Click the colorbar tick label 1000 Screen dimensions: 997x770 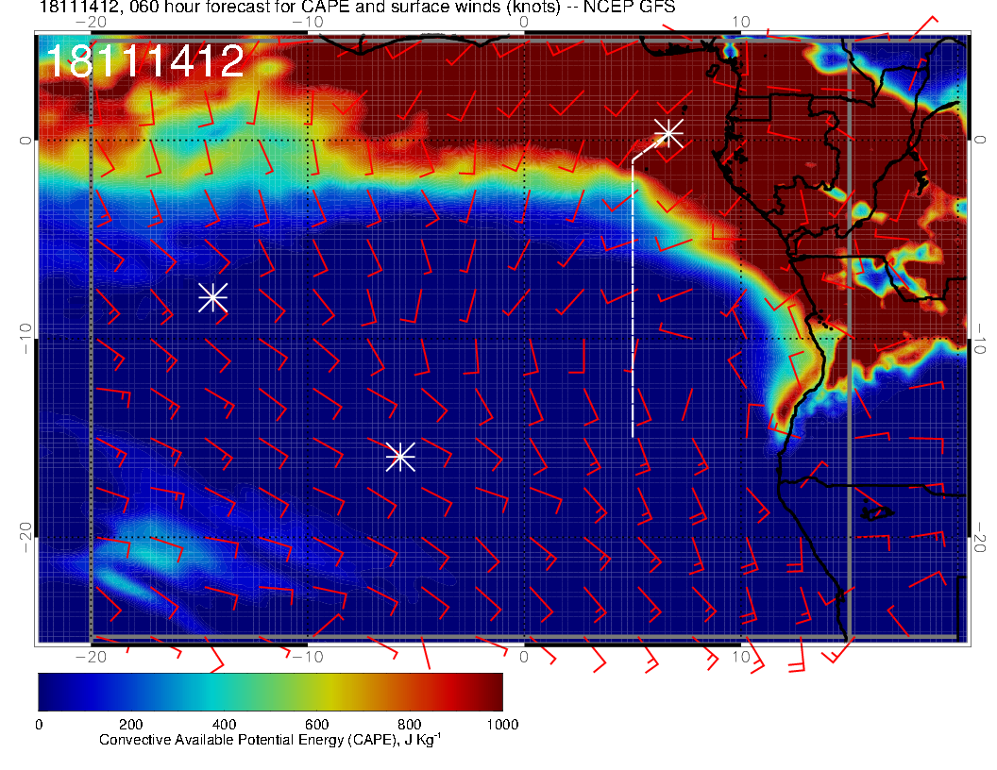click(501, 724)
